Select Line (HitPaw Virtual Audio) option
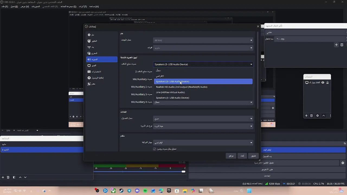 coord(203,92)
